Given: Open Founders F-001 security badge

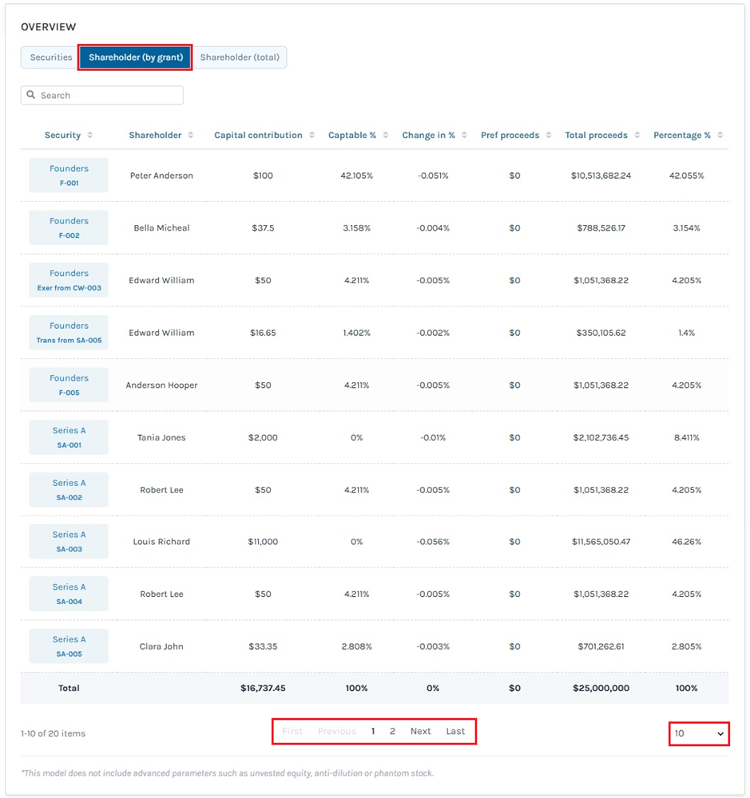Looking at the screenshot, I should click(69, 176).
